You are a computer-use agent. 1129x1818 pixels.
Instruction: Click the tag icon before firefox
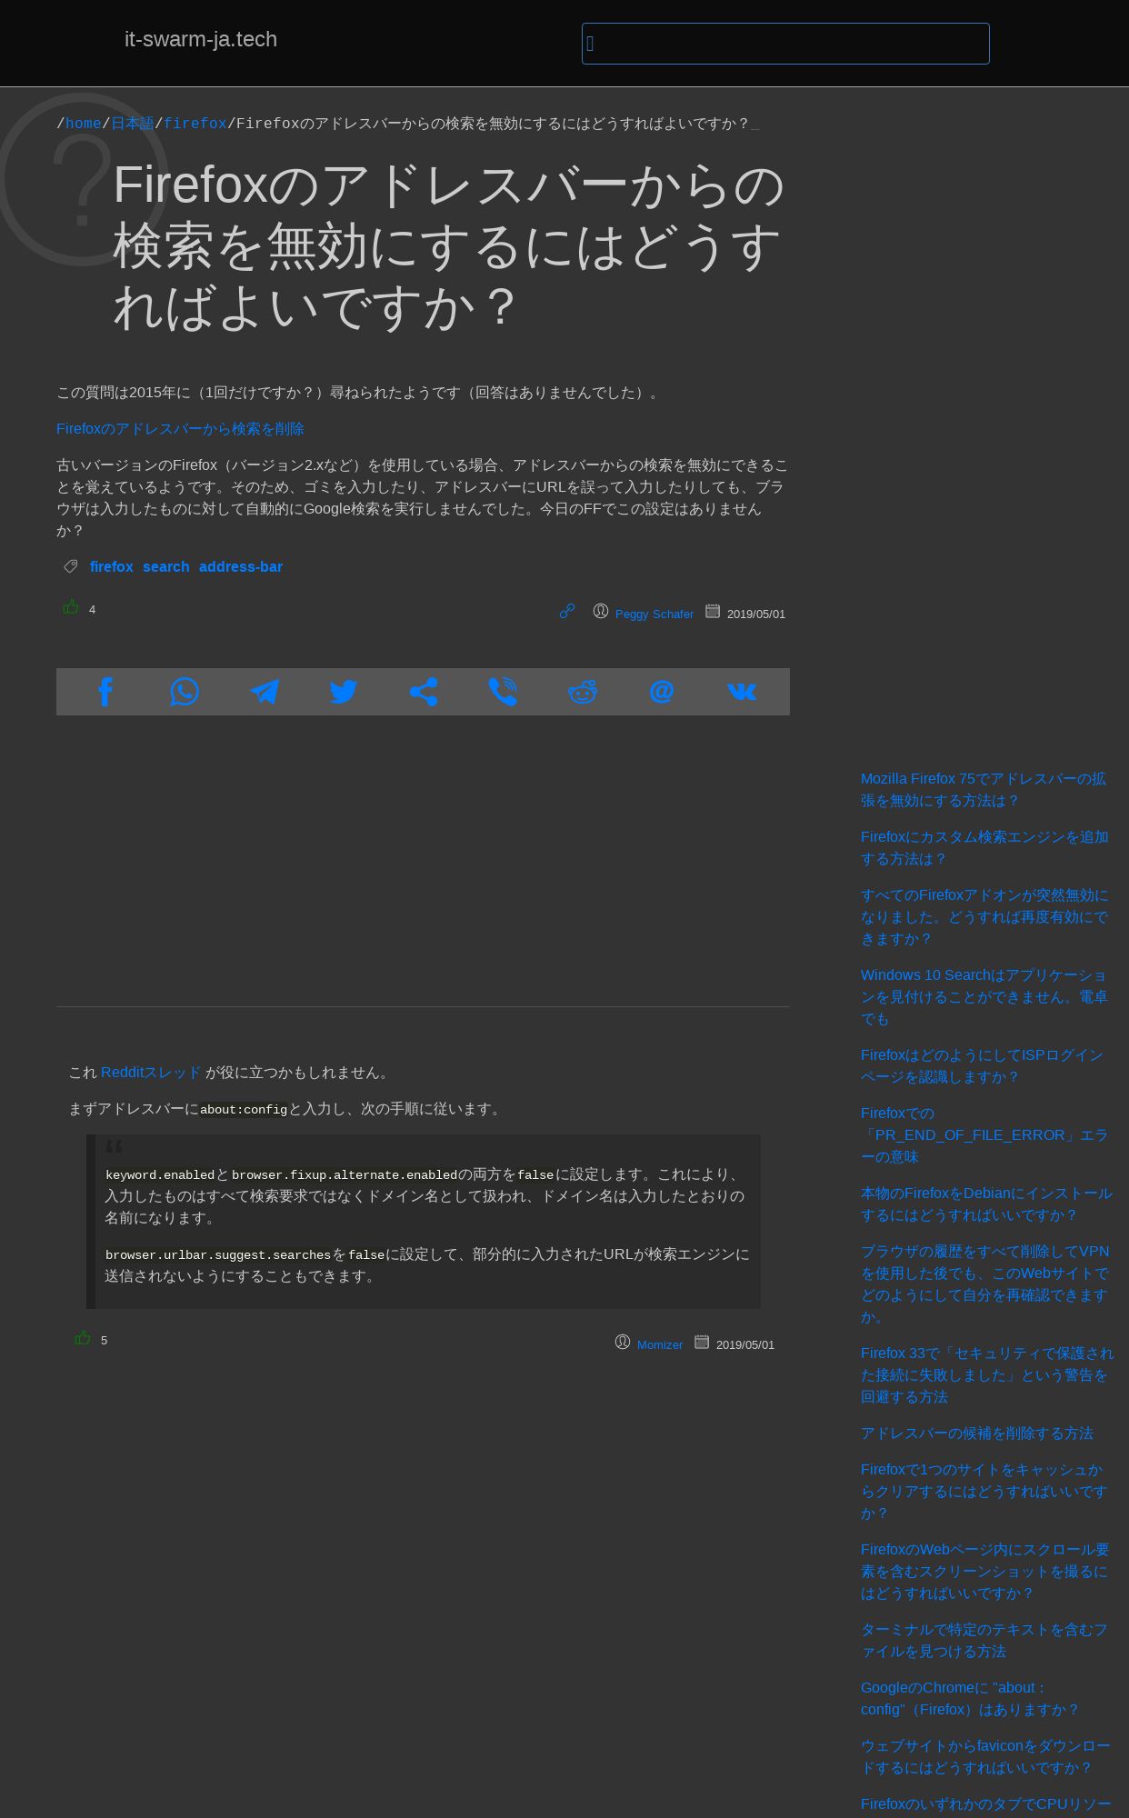point(71,566)
